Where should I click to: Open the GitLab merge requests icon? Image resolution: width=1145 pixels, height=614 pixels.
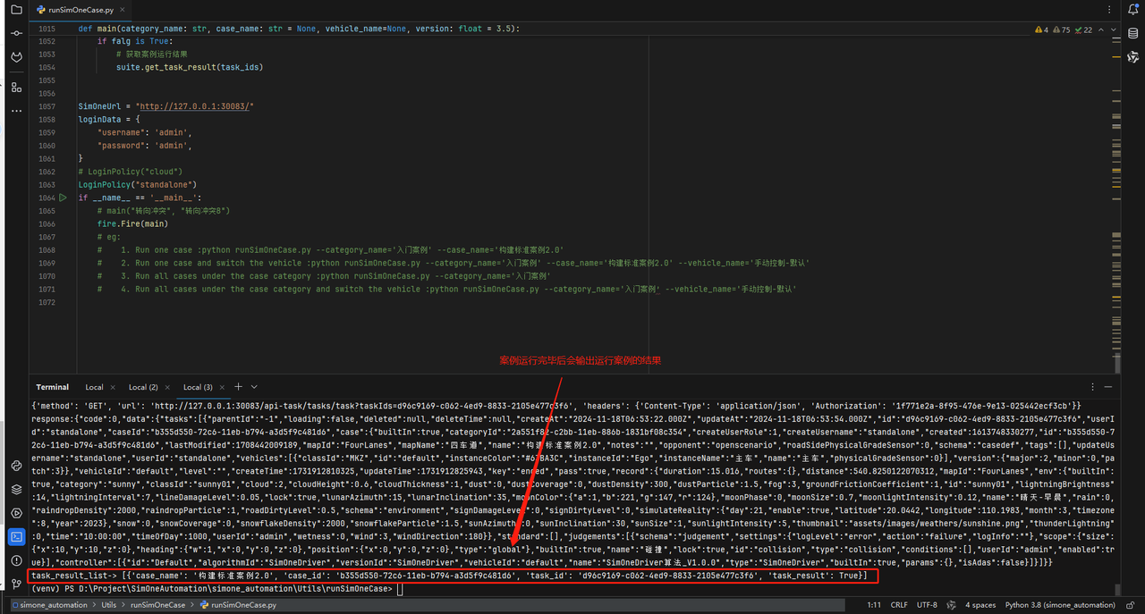(x=16, y=57)
